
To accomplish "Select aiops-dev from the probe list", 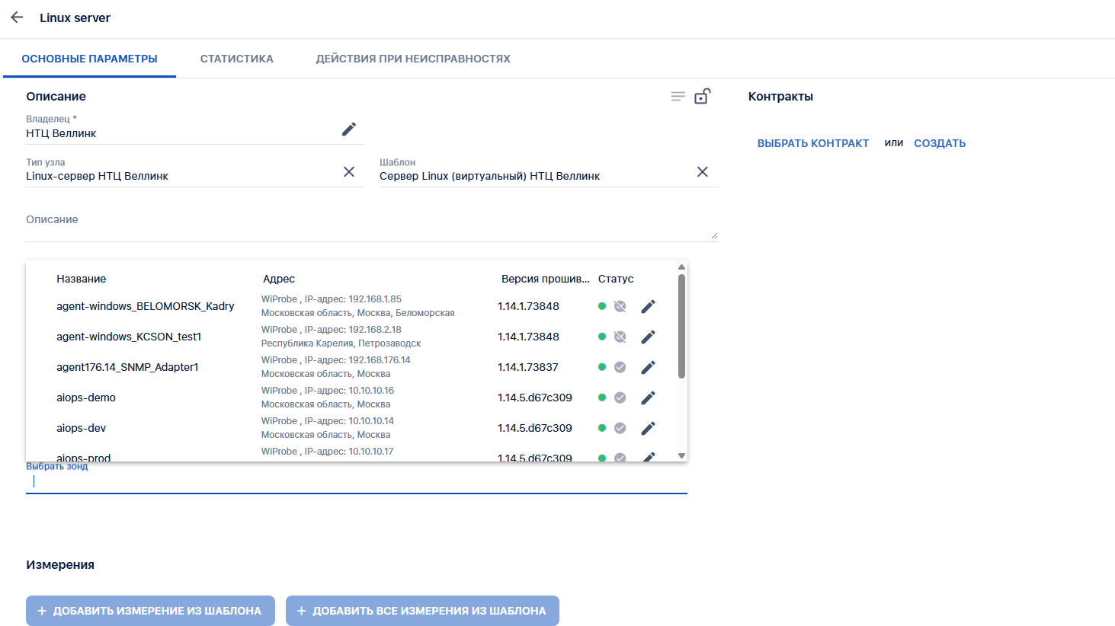I will point(81,428).
